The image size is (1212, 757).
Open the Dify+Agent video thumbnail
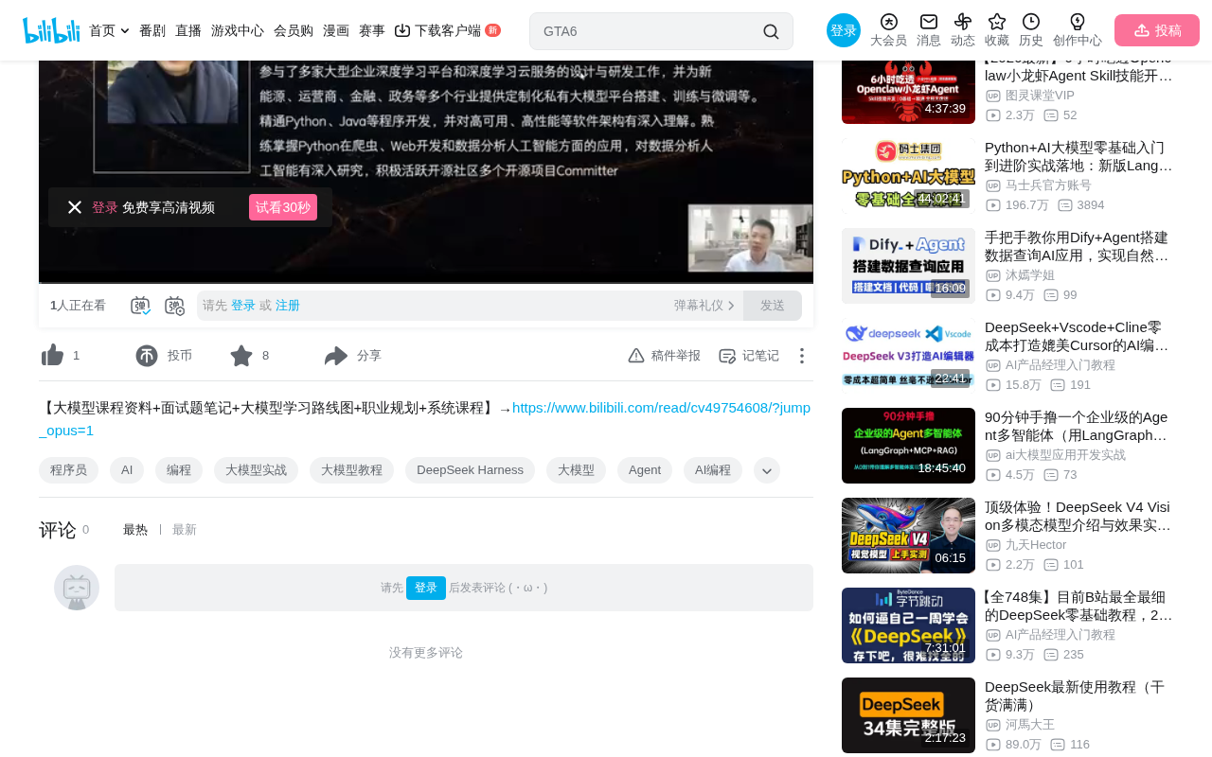[908, 266]
